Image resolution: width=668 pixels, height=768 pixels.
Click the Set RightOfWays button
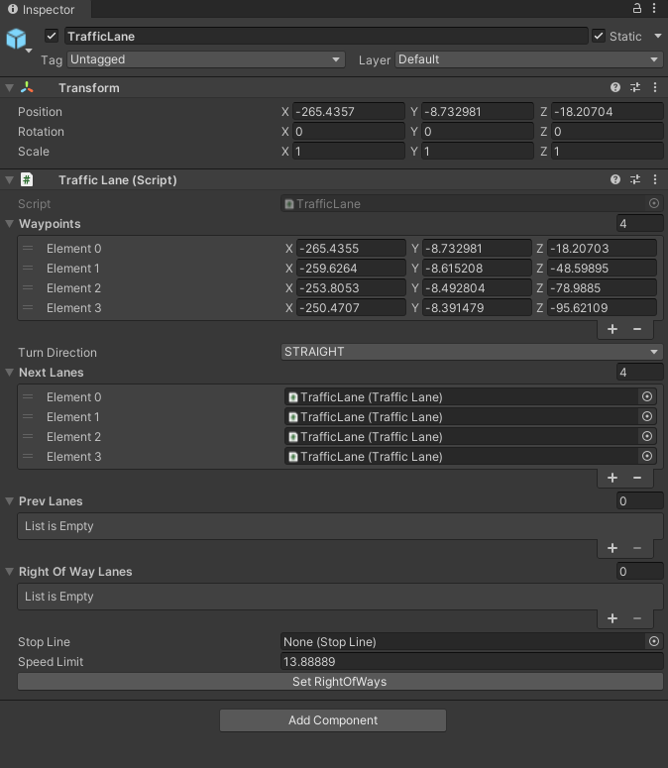[x=340, y=682]
